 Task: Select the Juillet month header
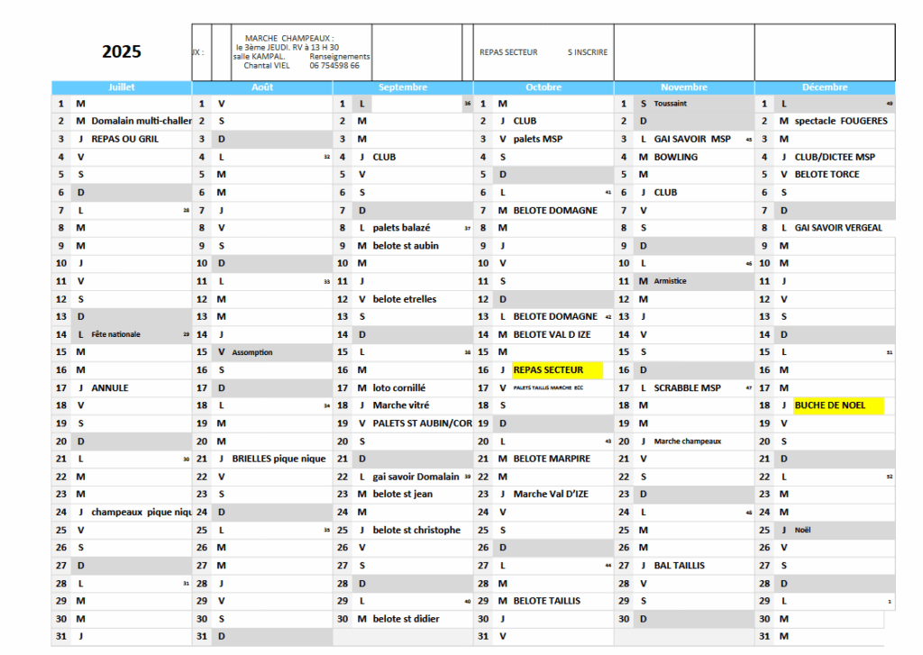point(122,87)
